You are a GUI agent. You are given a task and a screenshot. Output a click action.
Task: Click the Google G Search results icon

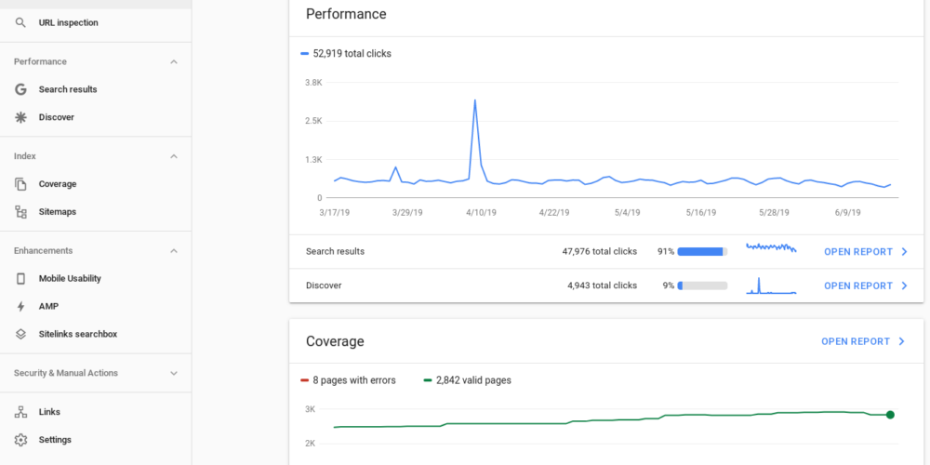[20, 89]
